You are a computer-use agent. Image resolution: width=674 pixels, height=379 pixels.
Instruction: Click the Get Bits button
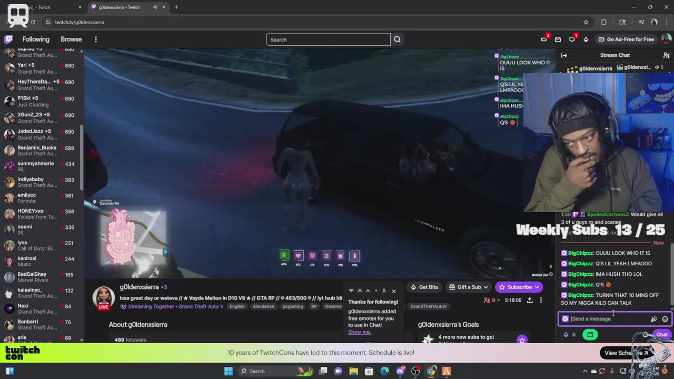coord(424,287)
